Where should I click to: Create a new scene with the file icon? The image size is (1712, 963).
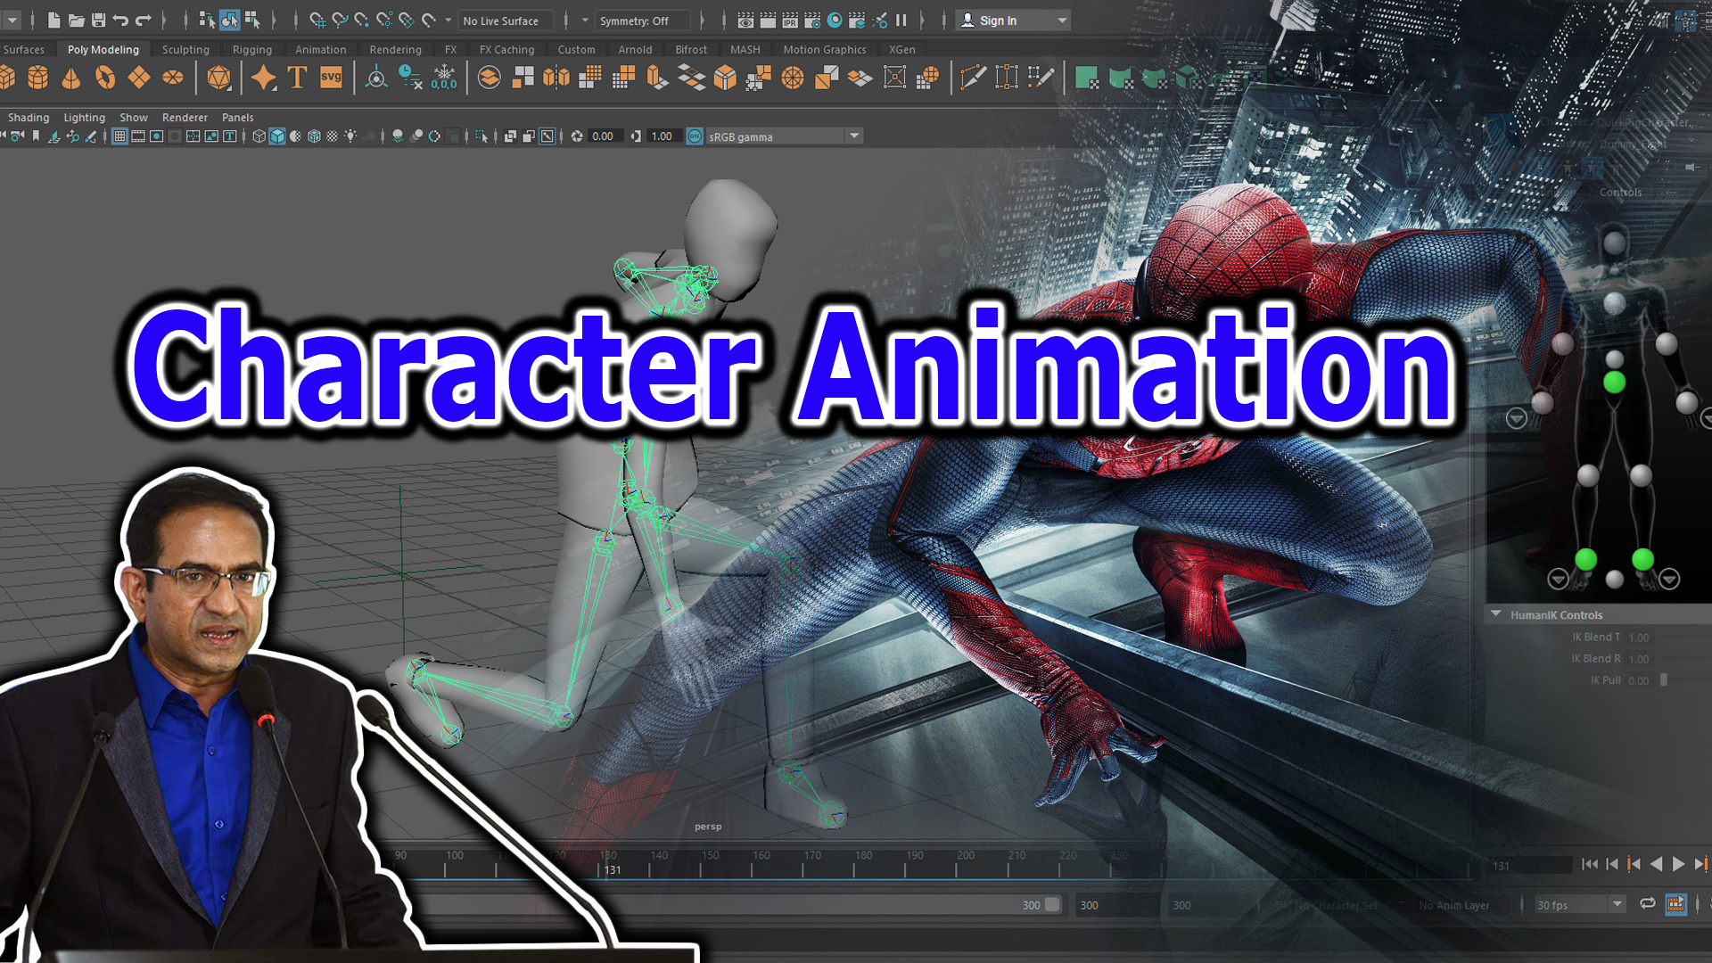pyautogui.click(x=53, y=20)
